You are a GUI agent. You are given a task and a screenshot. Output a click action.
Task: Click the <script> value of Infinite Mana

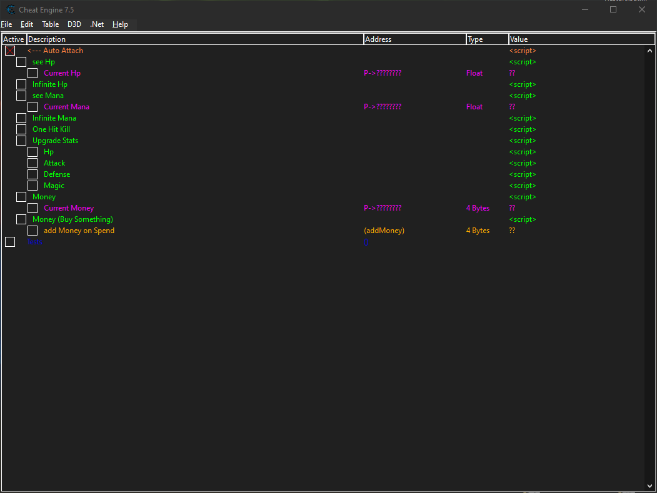(x=523, y=118)
